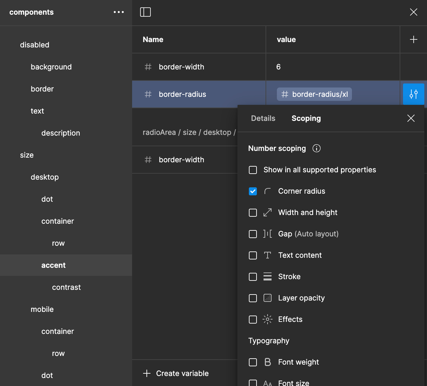Click the Layer opacity icon
This screenshot has height=386, width=427.
coord(268,298)
